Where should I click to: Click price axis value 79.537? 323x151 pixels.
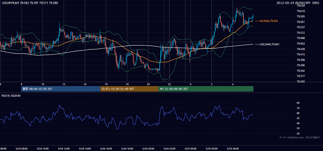tap(301, 27)
